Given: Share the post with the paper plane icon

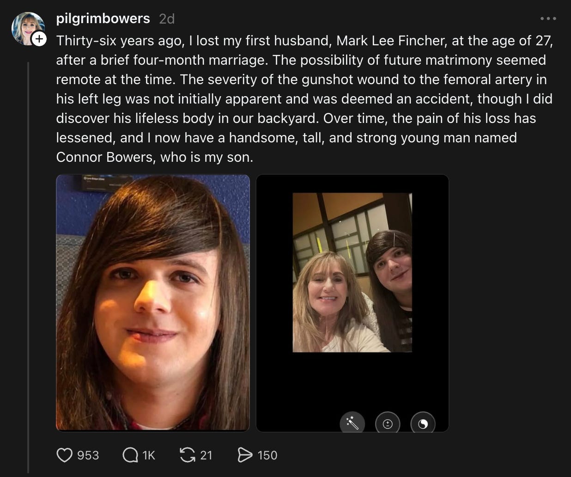Looking at the screenshot, I should tap(244, 455).
